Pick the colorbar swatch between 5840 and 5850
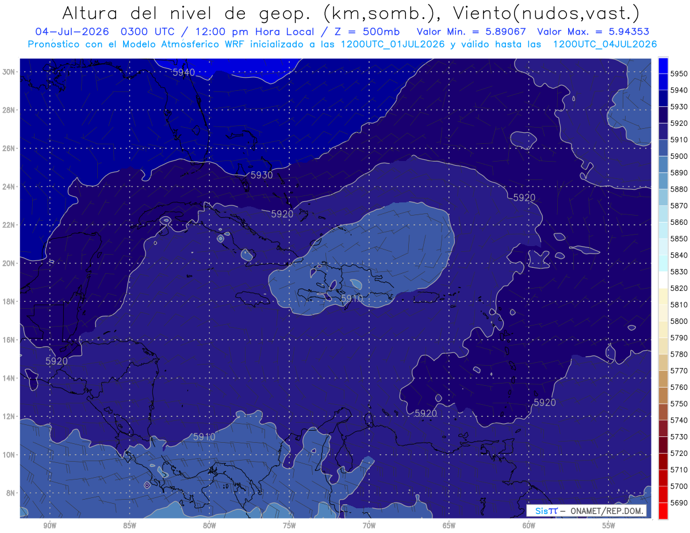 (x=663, y=247)
